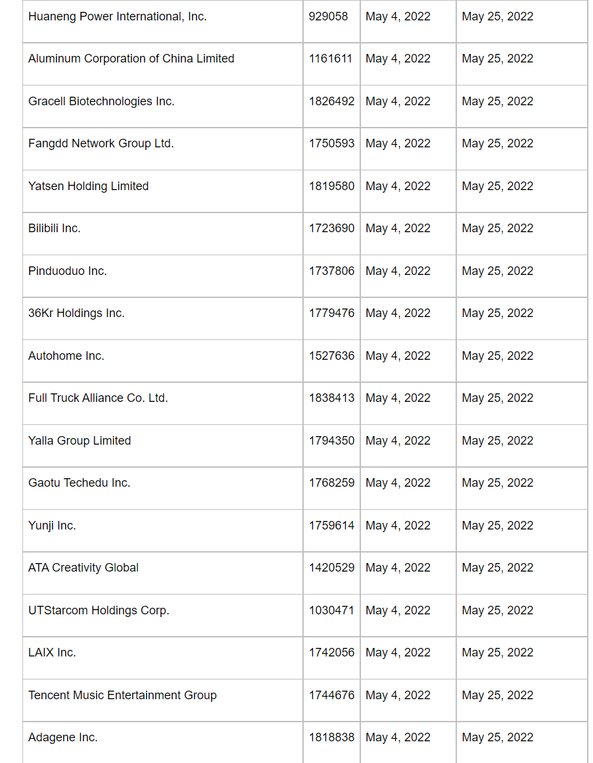593x763 pixels.
Task: Select ATA Creativity Global company name
Action: [x=83, y=568]
